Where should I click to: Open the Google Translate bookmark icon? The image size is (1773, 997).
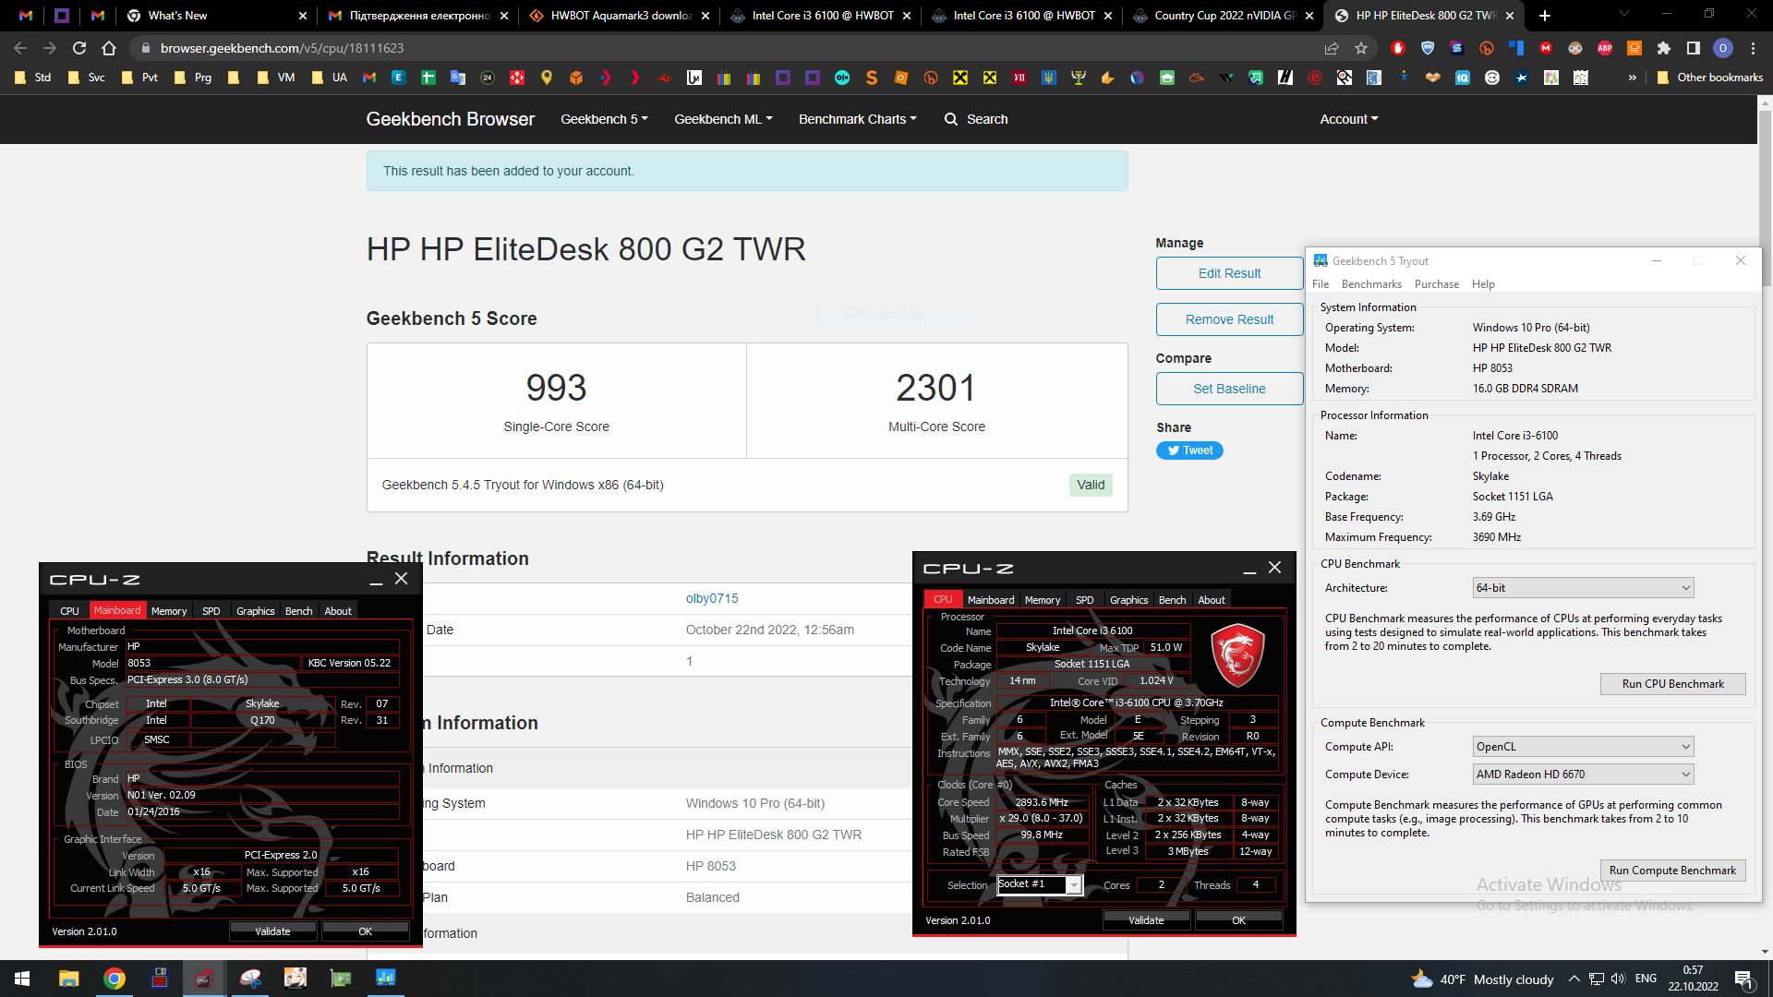point(458,78)
